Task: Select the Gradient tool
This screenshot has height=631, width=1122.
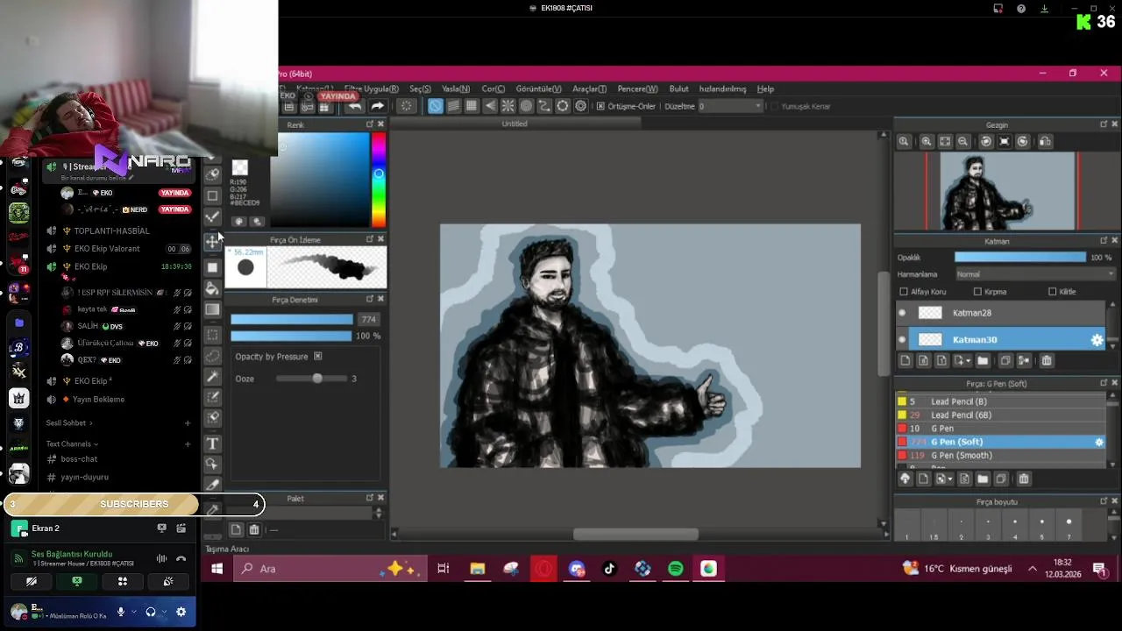Action: (212, 309)
